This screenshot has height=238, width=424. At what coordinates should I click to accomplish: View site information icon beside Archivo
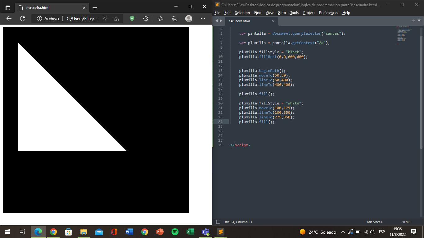point(39,19)
